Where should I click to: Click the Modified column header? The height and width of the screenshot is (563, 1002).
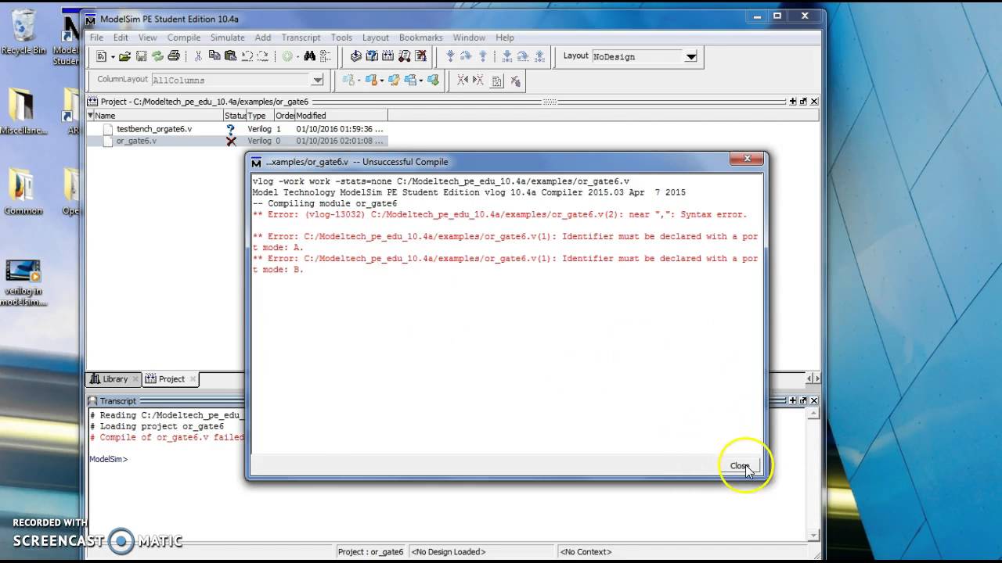click(x=341, y=116)
